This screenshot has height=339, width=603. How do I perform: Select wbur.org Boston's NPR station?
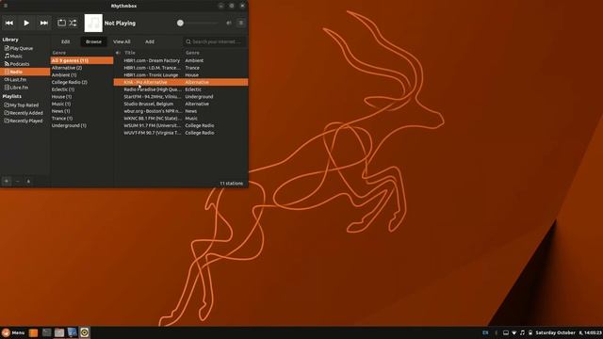181,111
